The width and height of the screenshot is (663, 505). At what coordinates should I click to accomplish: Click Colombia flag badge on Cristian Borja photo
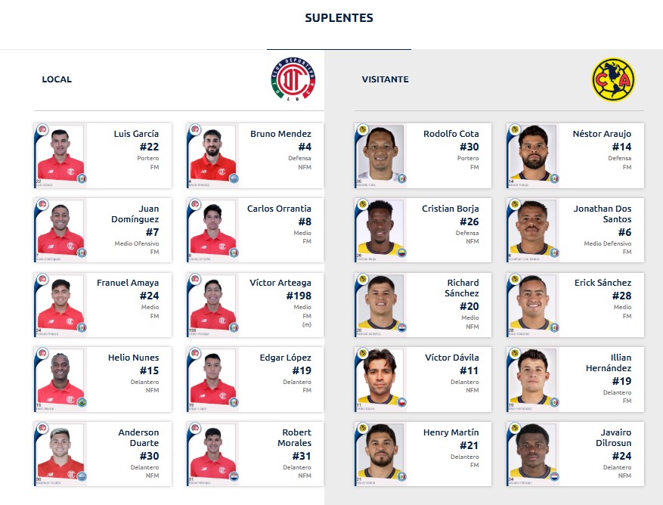[401, 253]
